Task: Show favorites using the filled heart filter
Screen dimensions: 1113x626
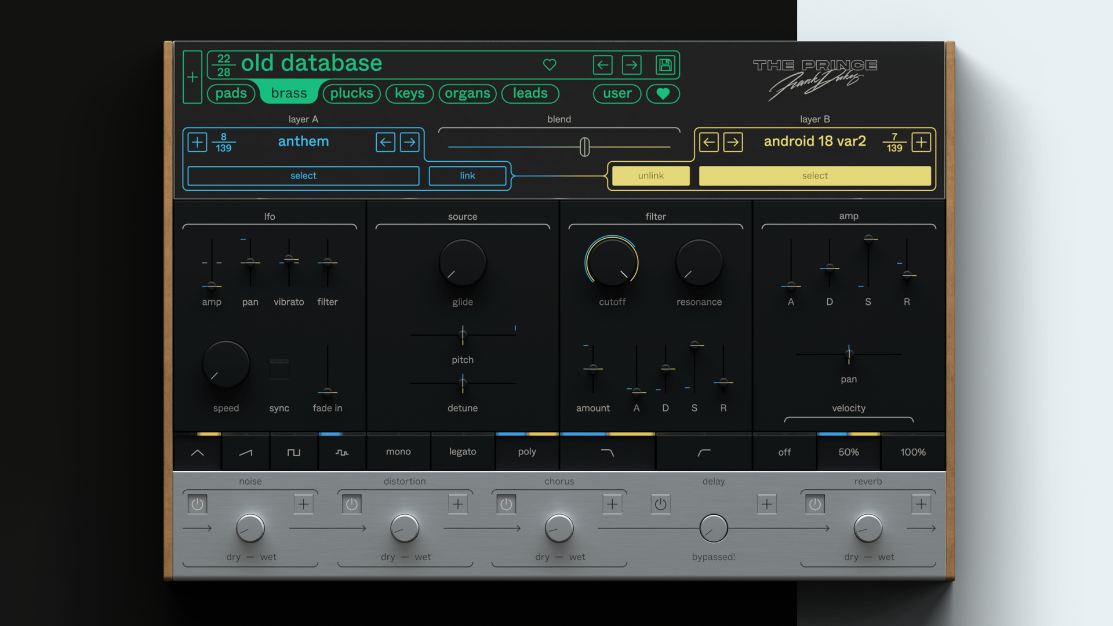Action: click(x=663, y=93)
